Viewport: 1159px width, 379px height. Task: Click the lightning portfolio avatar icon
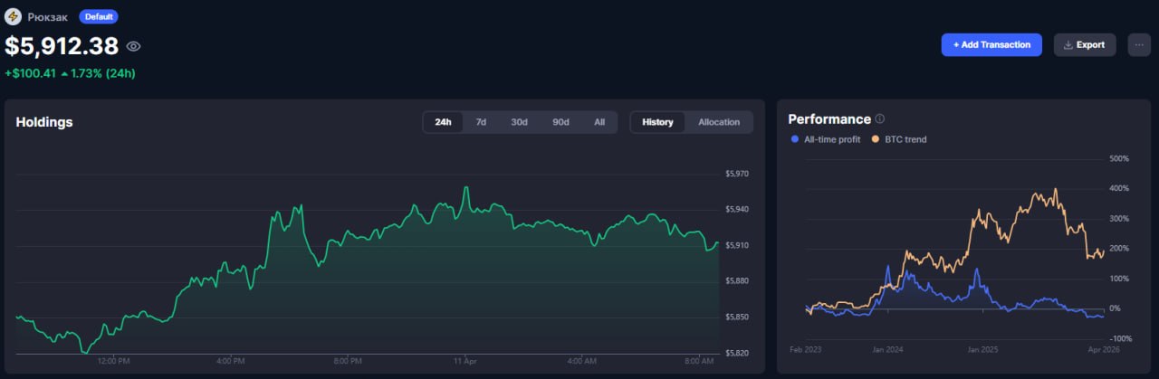(13, 16)
